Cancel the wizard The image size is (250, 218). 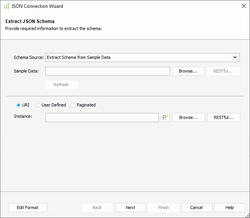click(x=197, y=207)
